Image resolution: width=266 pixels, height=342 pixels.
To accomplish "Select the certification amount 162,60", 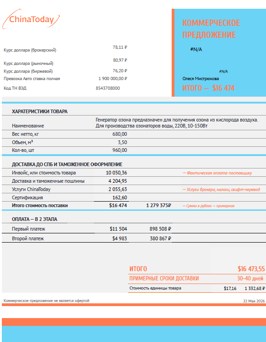I will tap(121, 197).
